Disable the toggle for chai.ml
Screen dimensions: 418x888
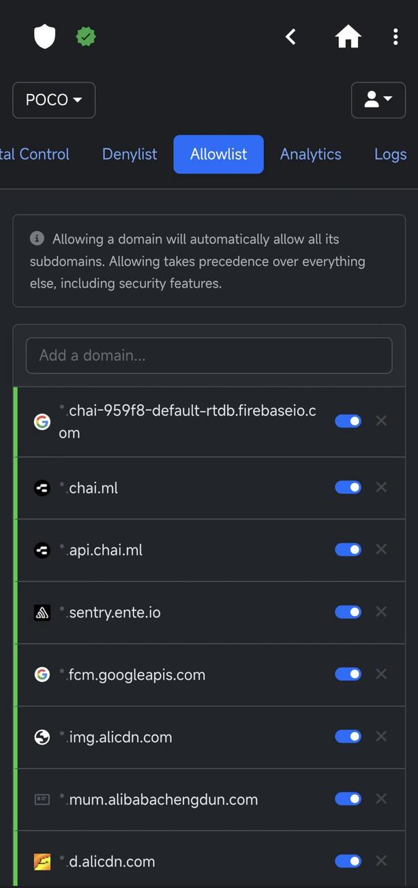348,487
